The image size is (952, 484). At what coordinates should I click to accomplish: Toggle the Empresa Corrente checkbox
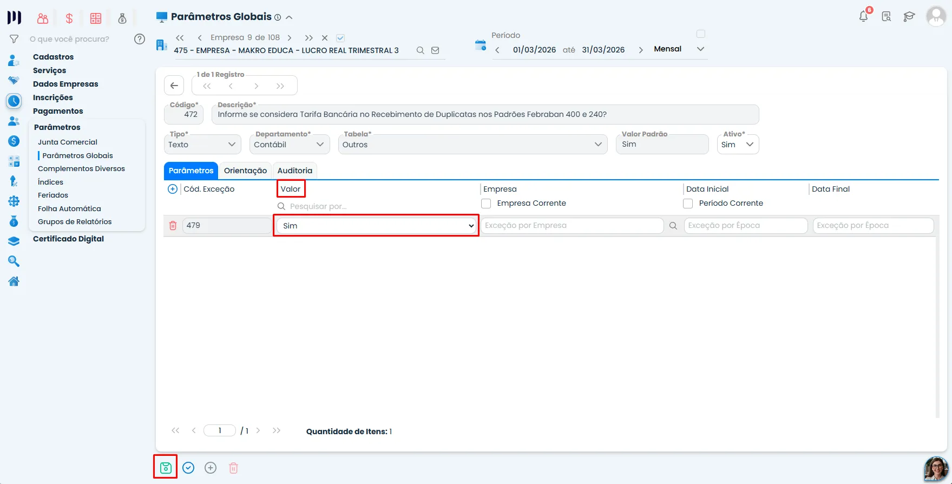[486, 204]
